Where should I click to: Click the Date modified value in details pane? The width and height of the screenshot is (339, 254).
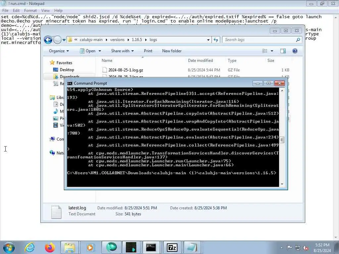tap(141, 208)
